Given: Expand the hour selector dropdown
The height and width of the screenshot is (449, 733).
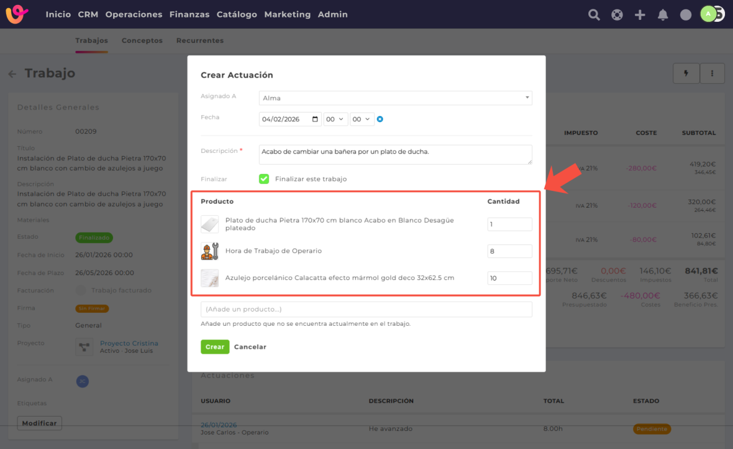Looking at the screenshot, I should [x=335, y=119].
